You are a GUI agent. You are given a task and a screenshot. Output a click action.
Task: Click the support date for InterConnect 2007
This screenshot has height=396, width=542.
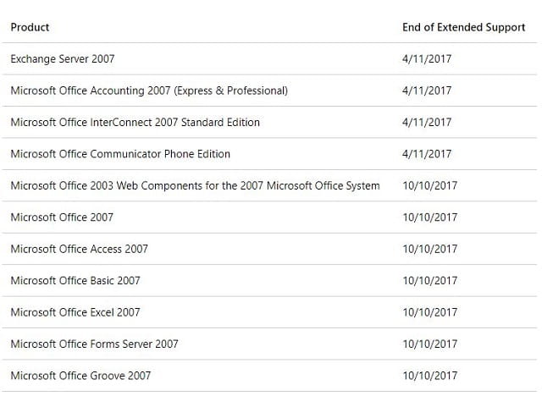point(427,123)
